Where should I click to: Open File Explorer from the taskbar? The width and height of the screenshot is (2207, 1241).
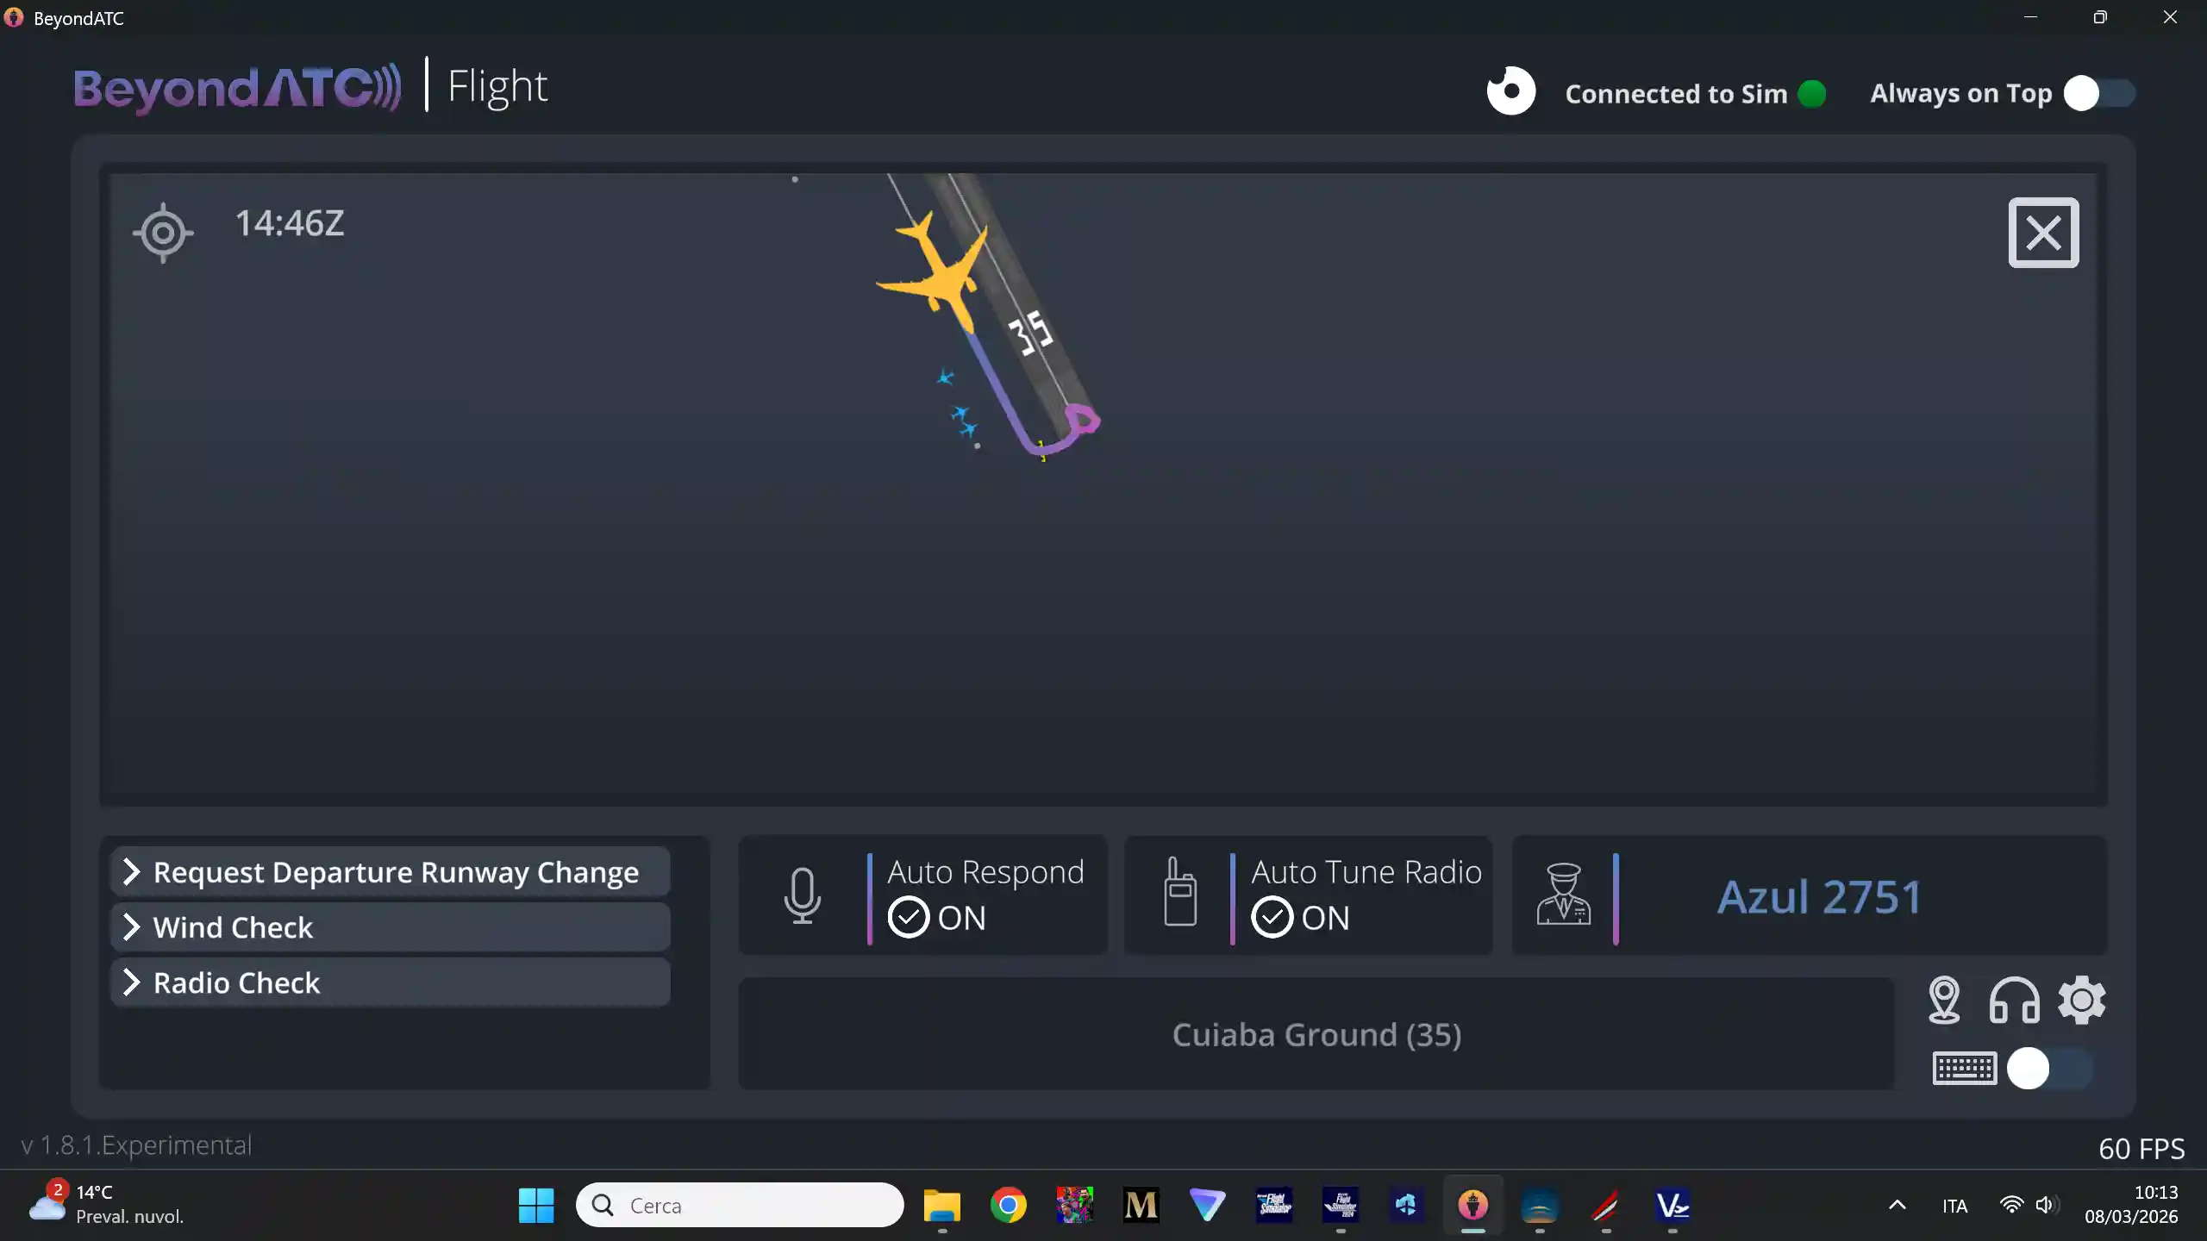click(941, 1205)
